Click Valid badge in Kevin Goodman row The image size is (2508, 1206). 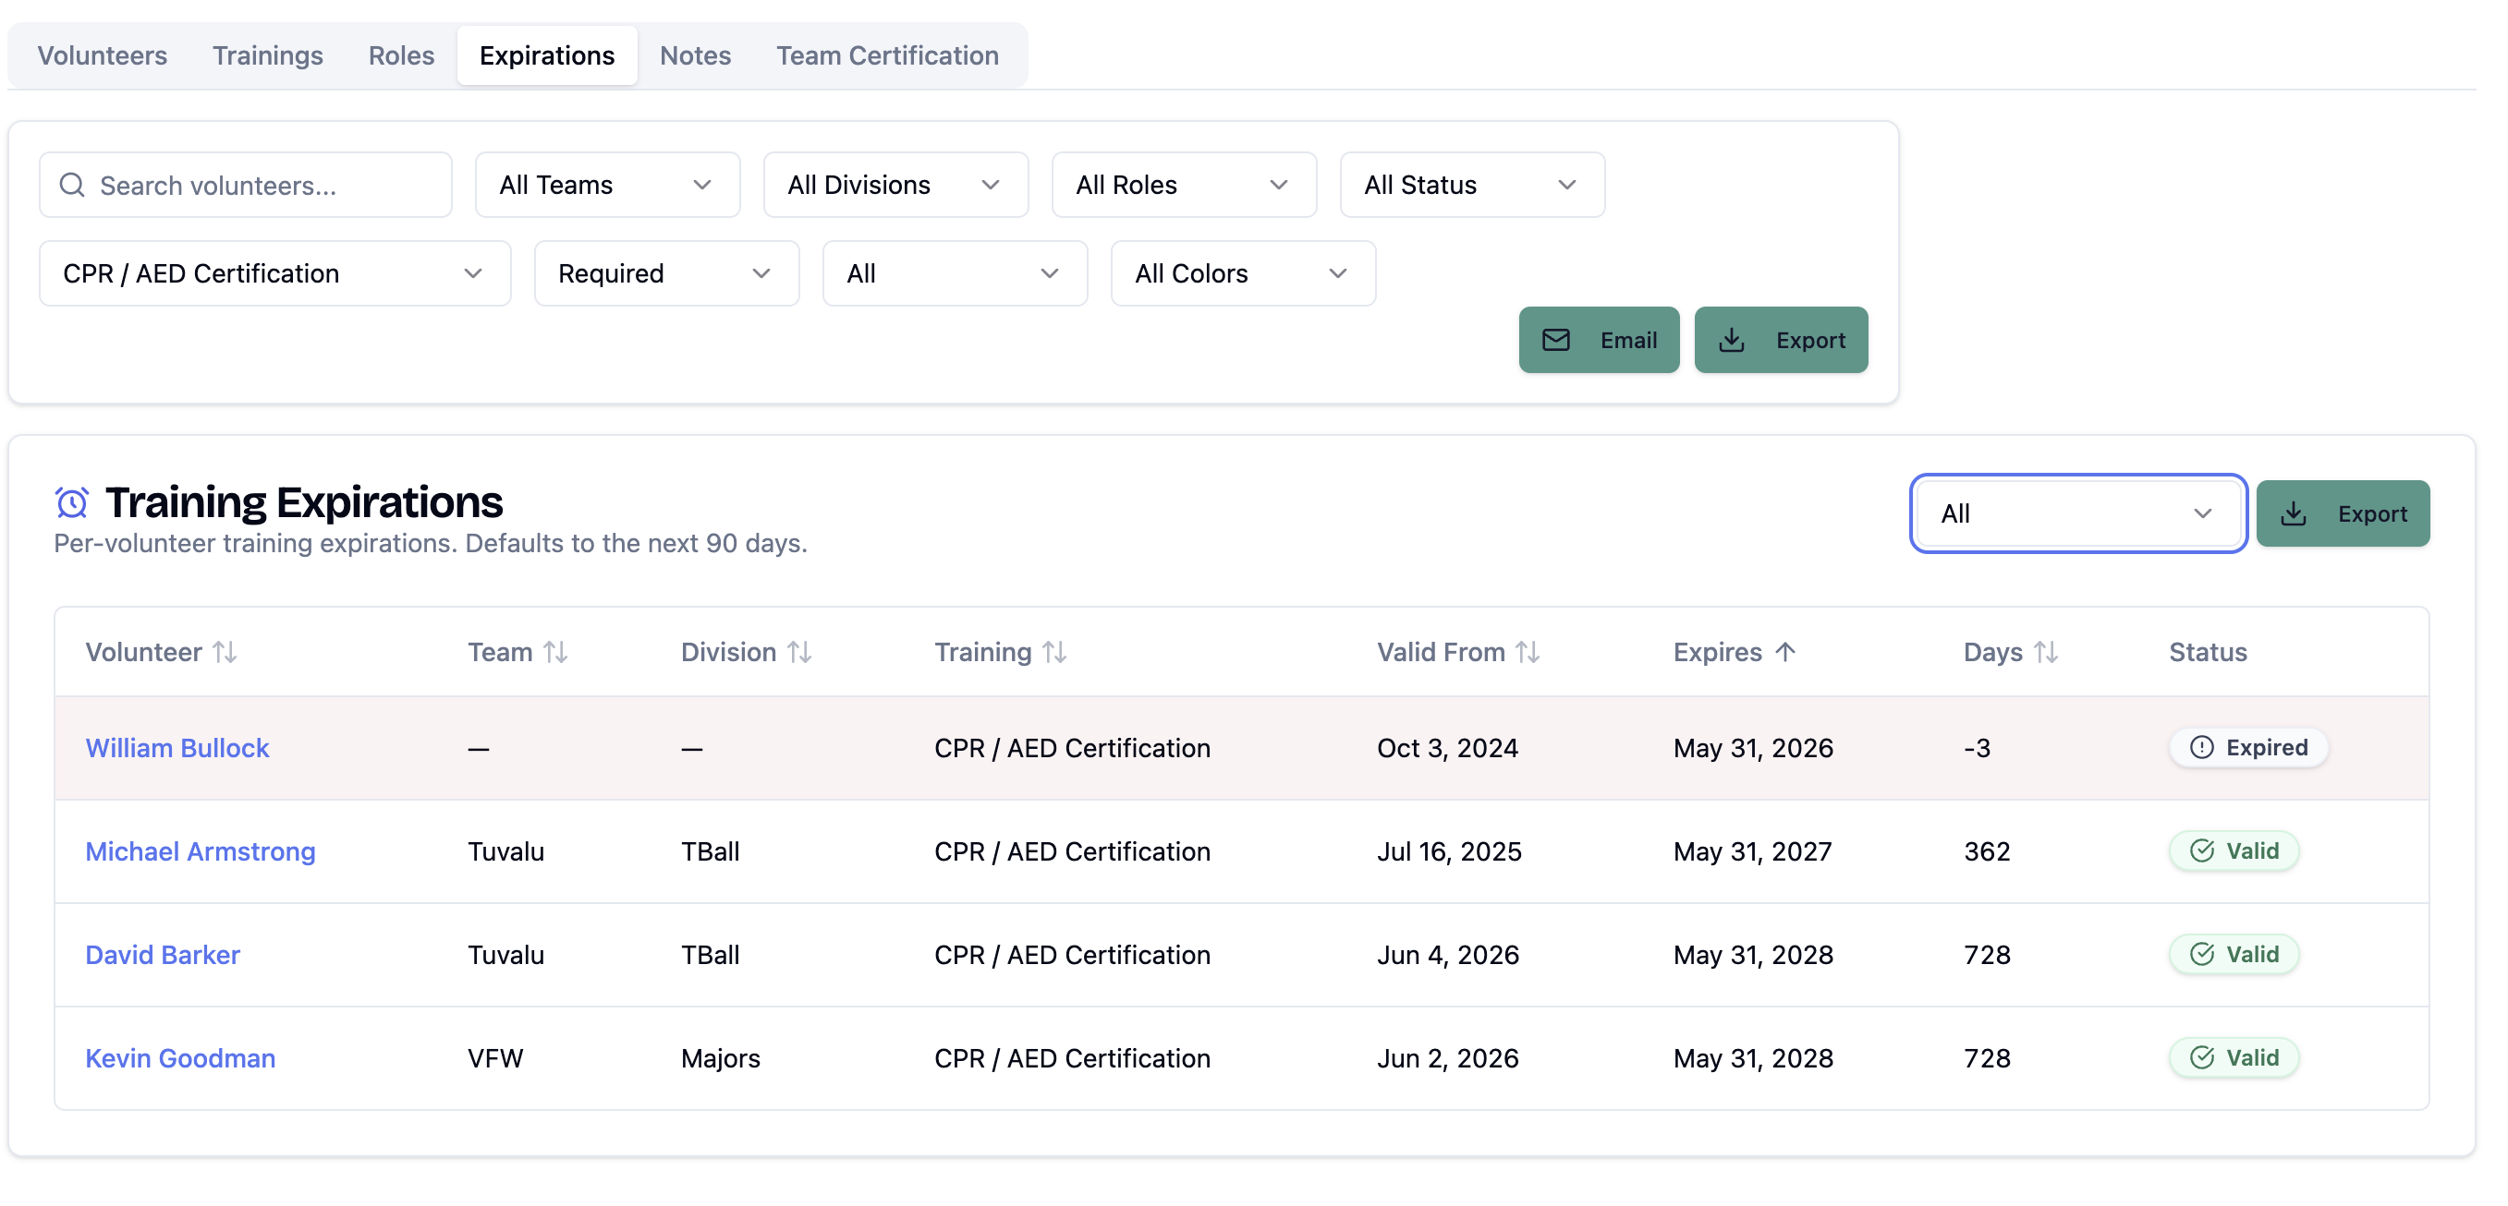(x=2234, y=1057)
